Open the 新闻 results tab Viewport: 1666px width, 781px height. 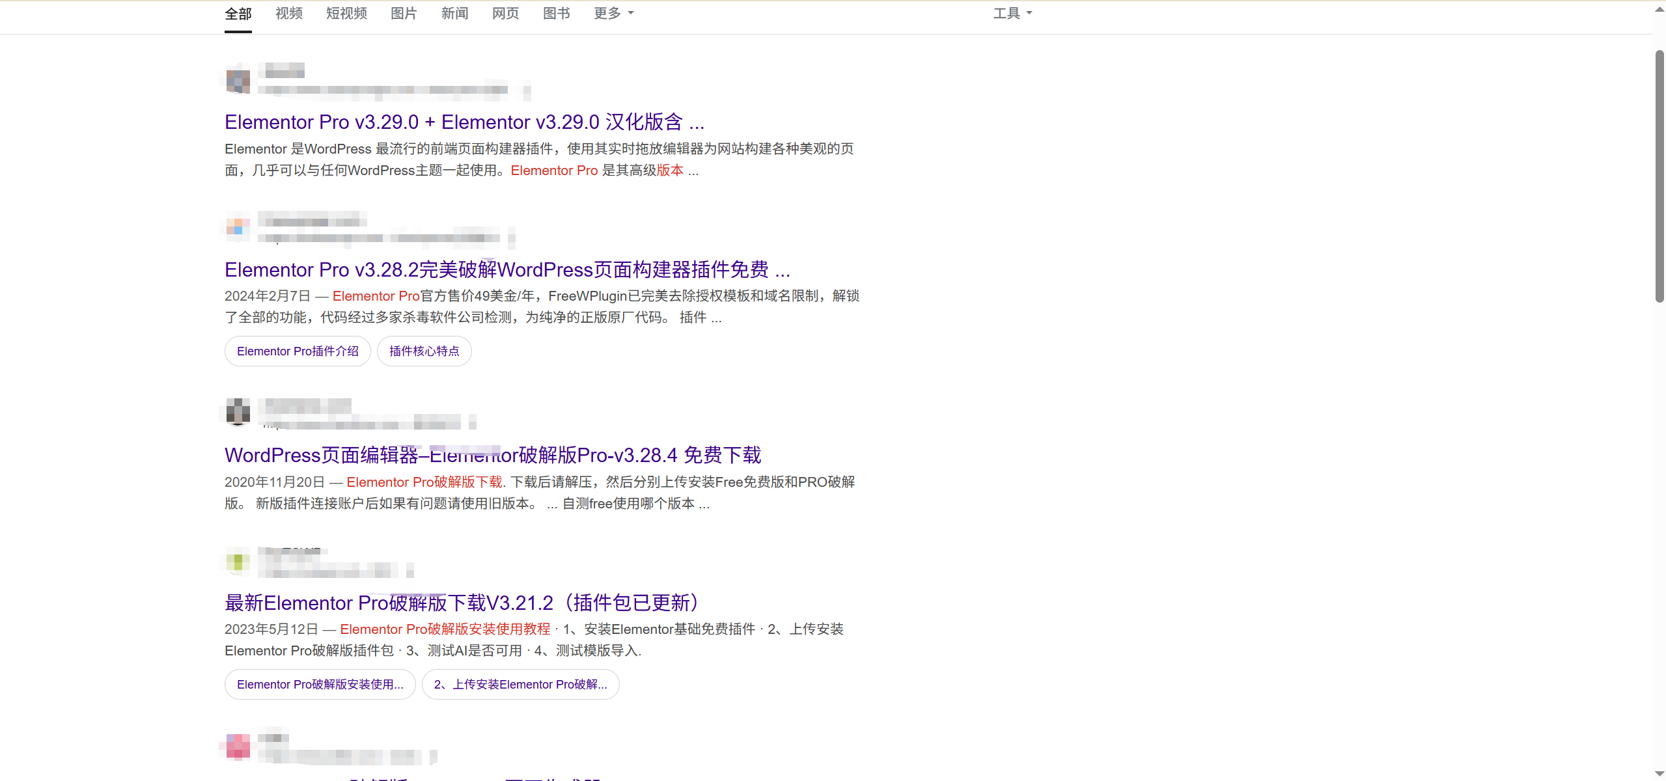click(454, 13)
